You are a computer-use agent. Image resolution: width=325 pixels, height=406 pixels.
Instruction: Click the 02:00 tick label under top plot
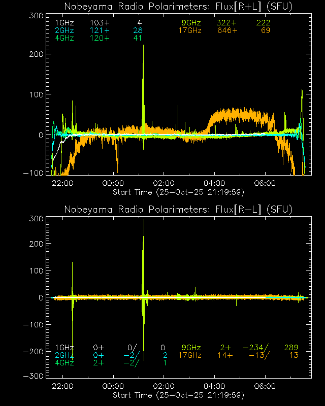164,183
